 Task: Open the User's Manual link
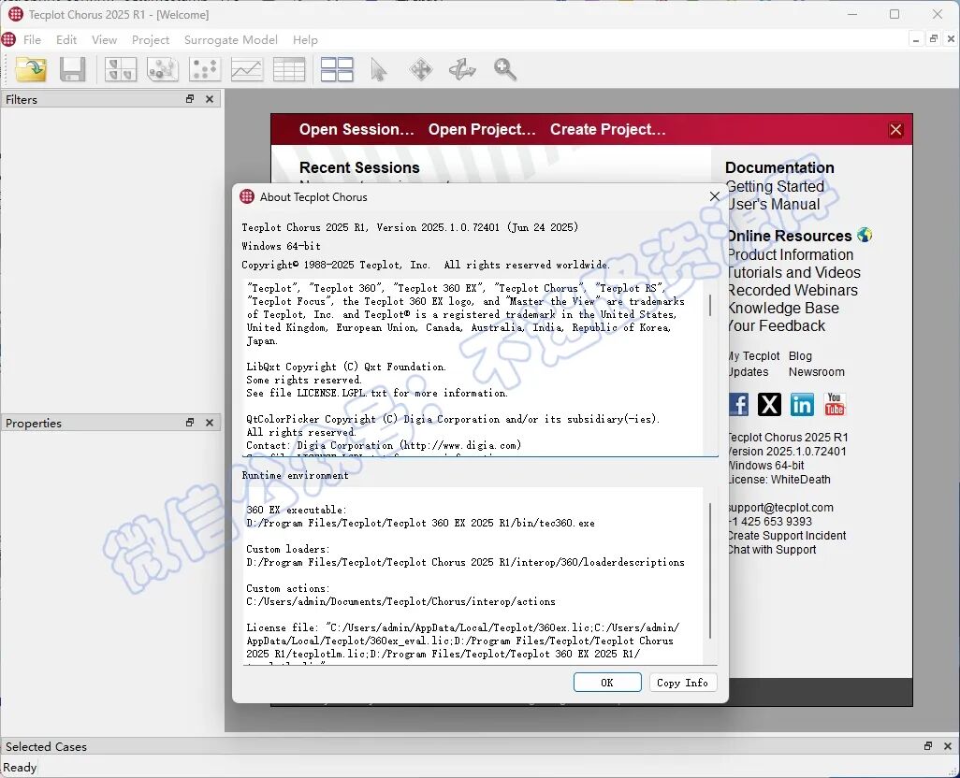(773, 204)
